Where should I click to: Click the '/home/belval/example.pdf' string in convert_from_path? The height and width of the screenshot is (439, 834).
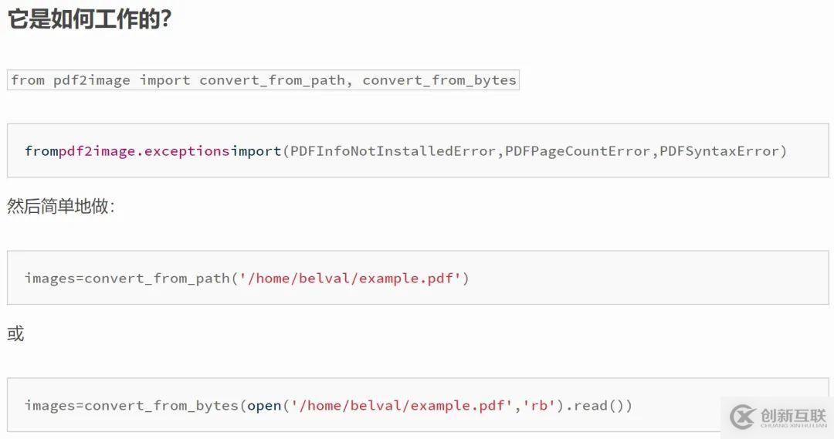point(350,278)
